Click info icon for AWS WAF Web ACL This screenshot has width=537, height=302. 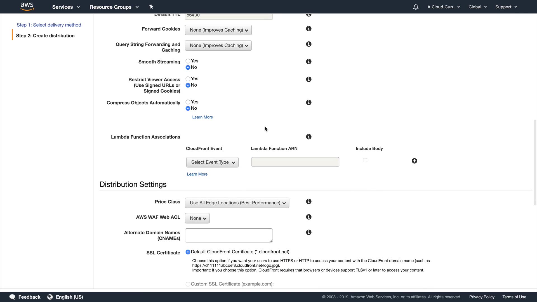pos(308,217)
